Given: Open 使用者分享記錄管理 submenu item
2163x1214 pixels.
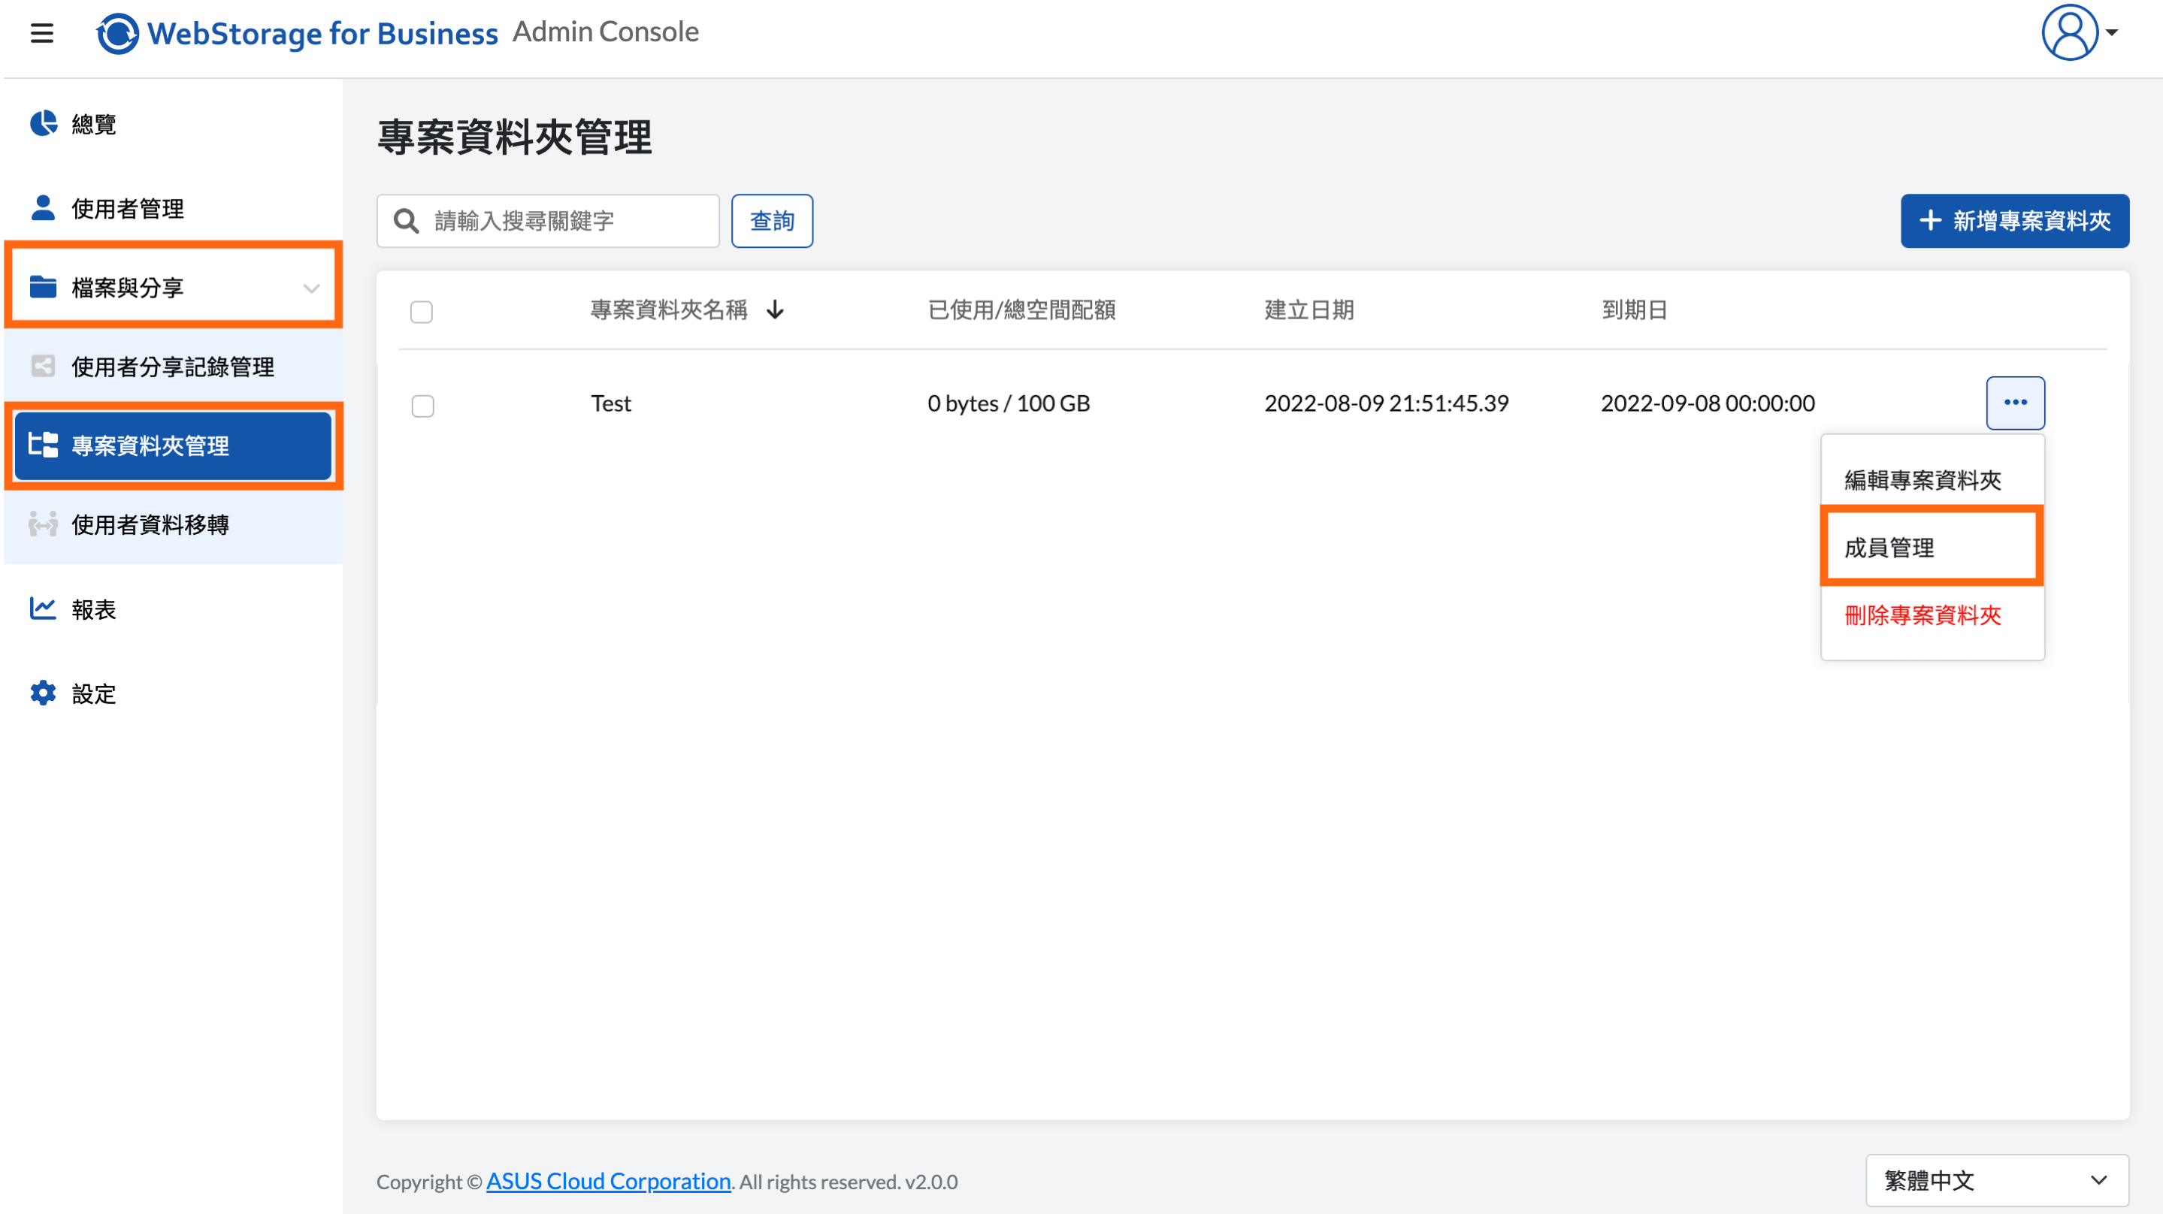Looking at the screenshot, I should pos(173,367).
